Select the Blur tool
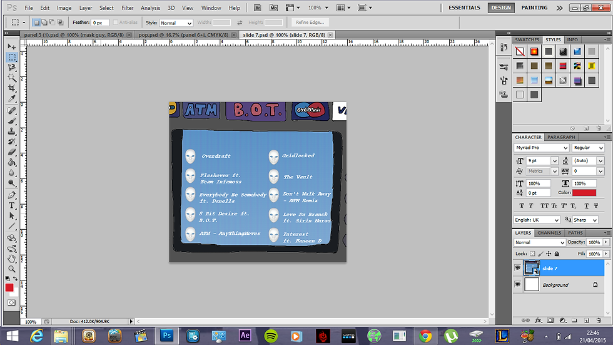The height and width of the screenshot is (345, 613). tap(12, 172)
